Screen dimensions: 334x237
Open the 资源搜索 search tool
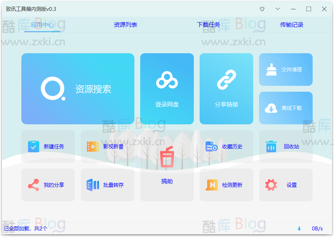pos(78,89)
